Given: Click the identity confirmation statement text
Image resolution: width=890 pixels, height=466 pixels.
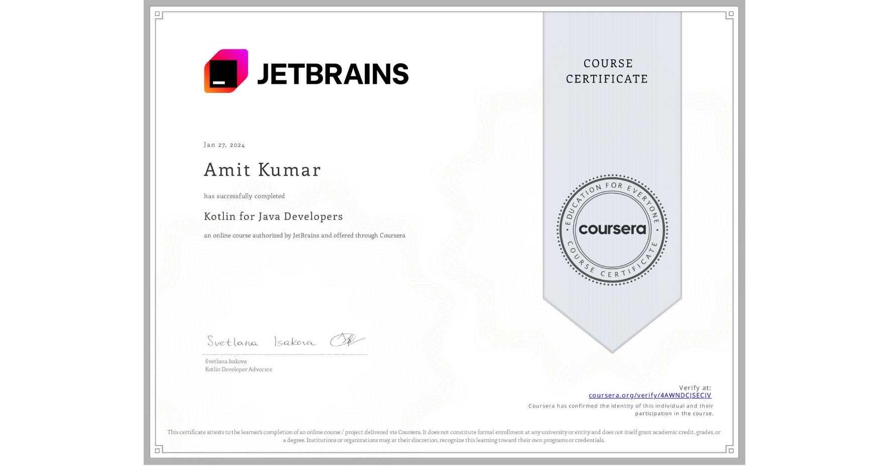Looking at the screenshot, I should [x=621, y=409].
